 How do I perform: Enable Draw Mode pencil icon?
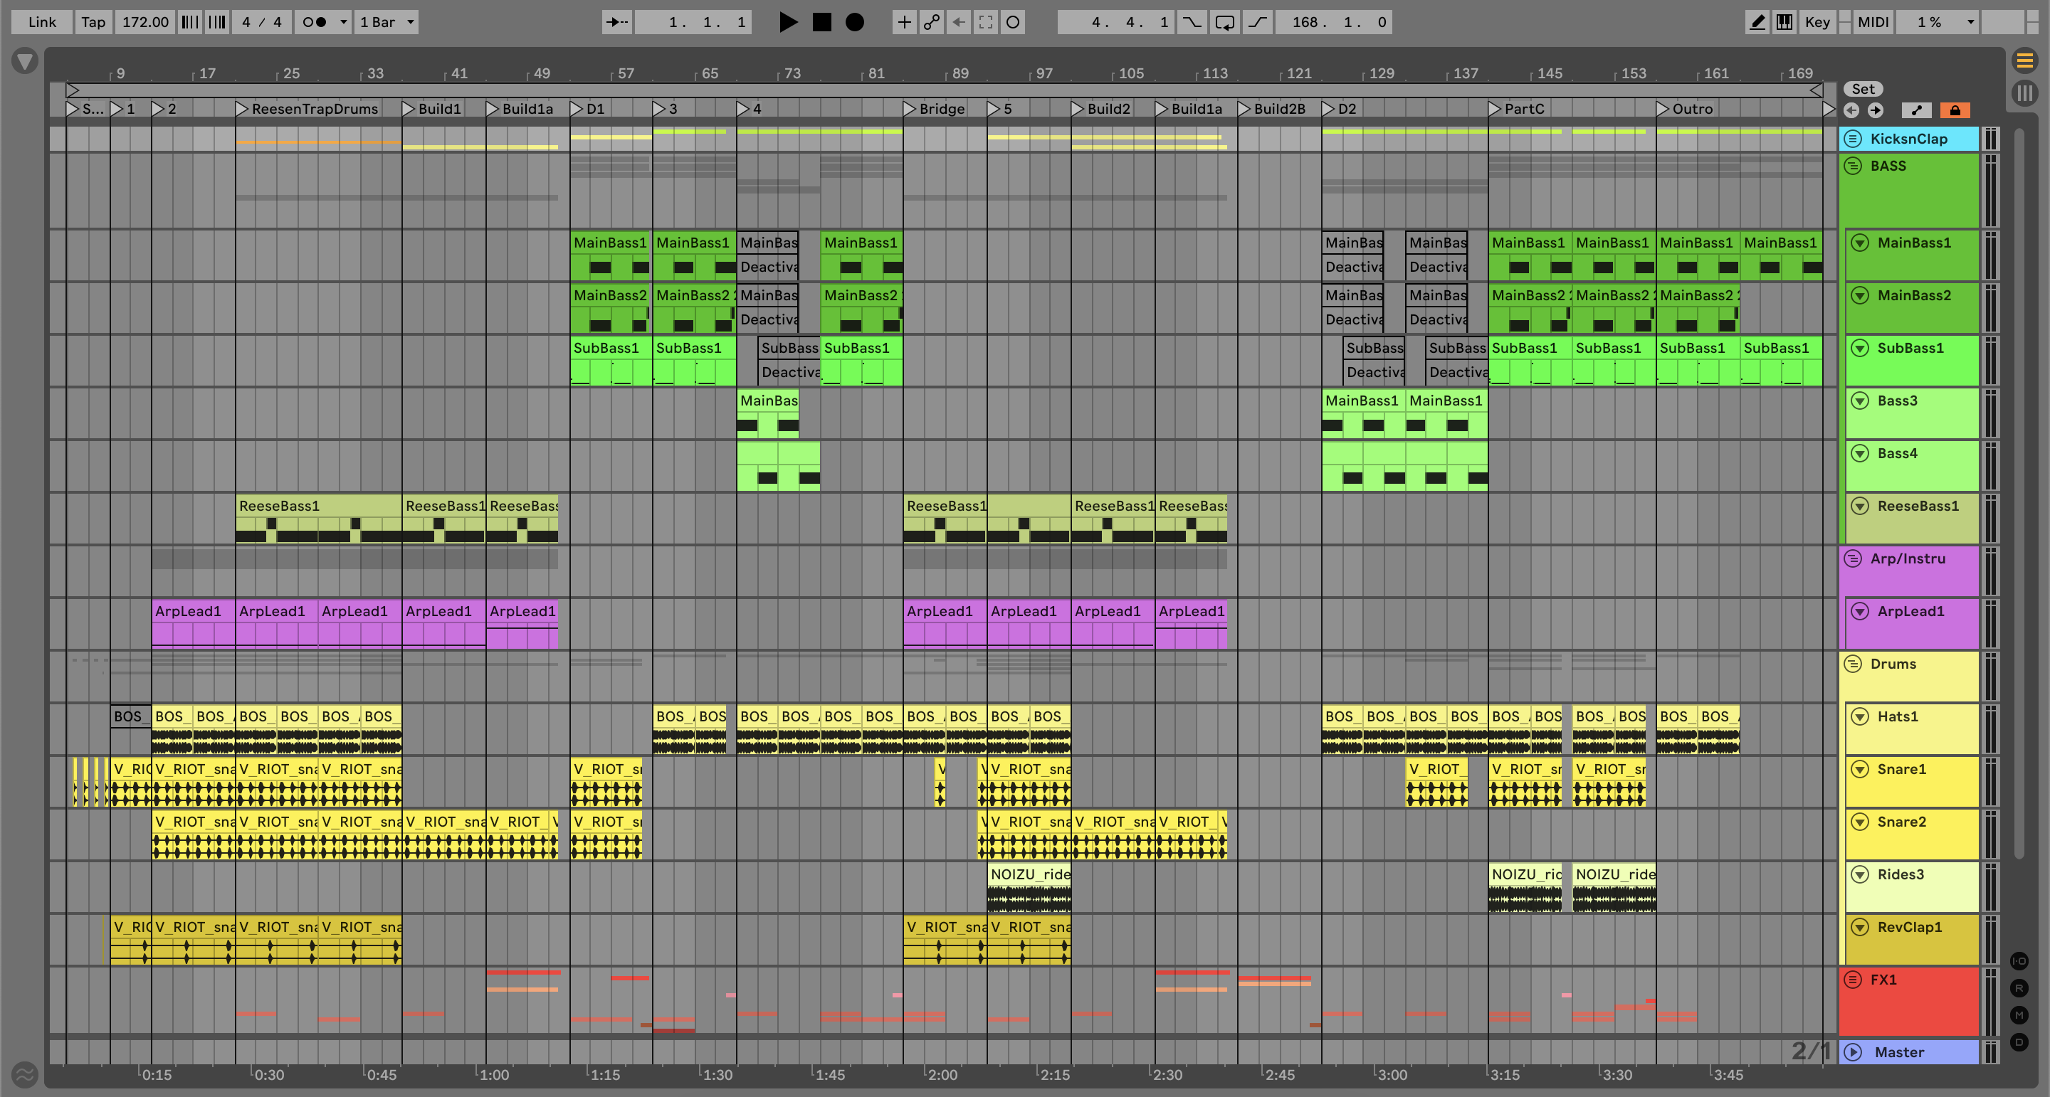[1757, 22]
